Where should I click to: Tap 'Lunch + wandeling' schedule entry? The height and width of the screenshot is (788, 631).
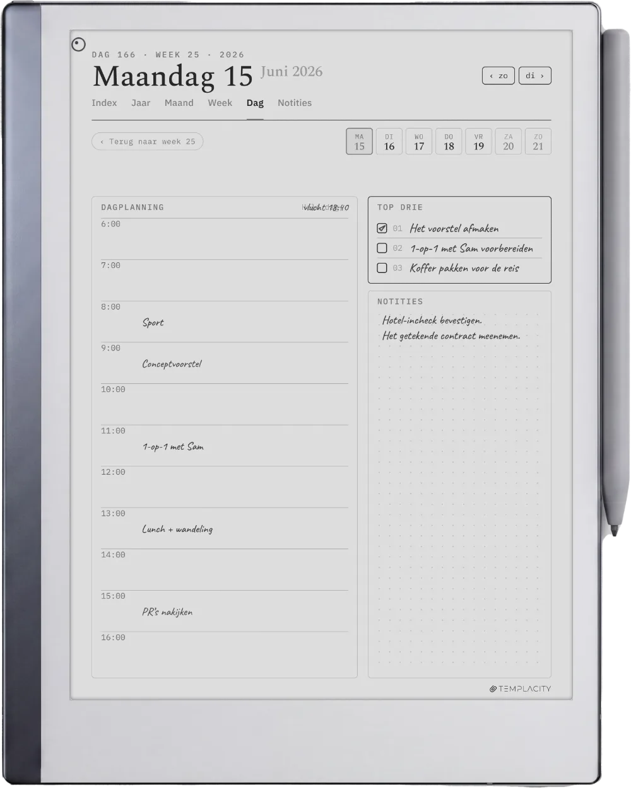pyautogui.click(x=177, y=529)
